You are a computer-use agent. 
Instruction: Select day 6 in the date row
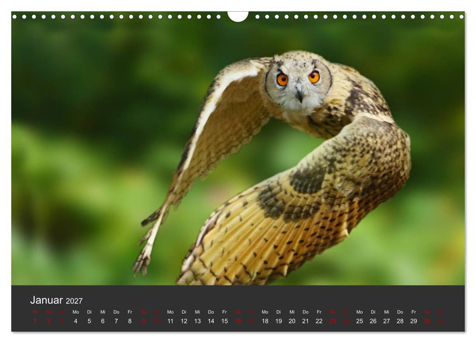click(x=102, y=321)
